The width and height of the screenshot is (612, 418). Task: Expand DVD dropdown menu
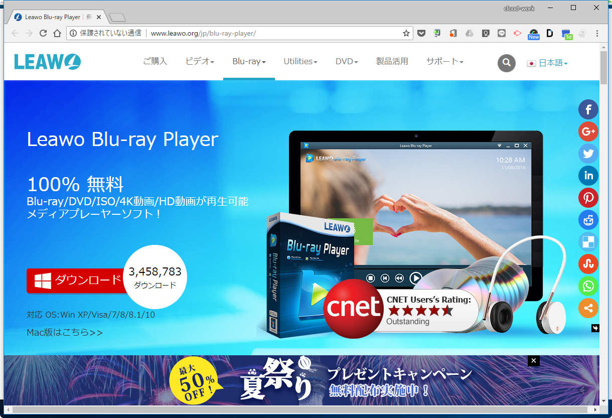pos(347,62)
